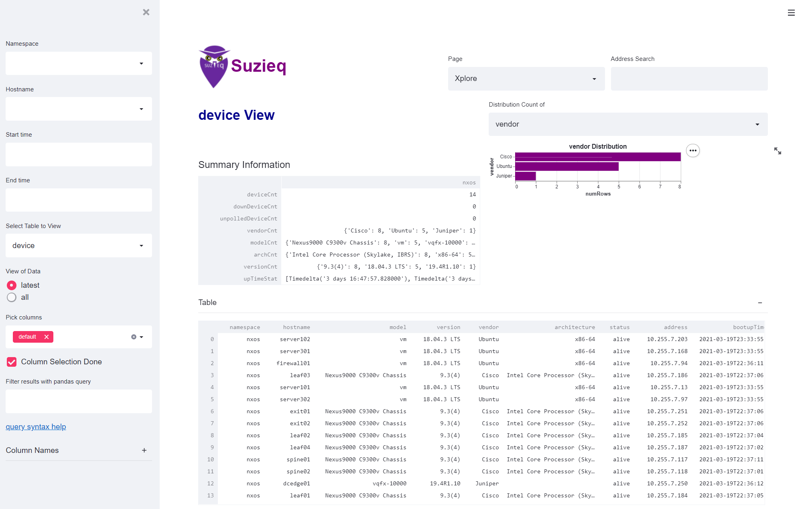Click the firewall01 hostname cell
Viewport: 806px width, 509px height.
(293, 364)
